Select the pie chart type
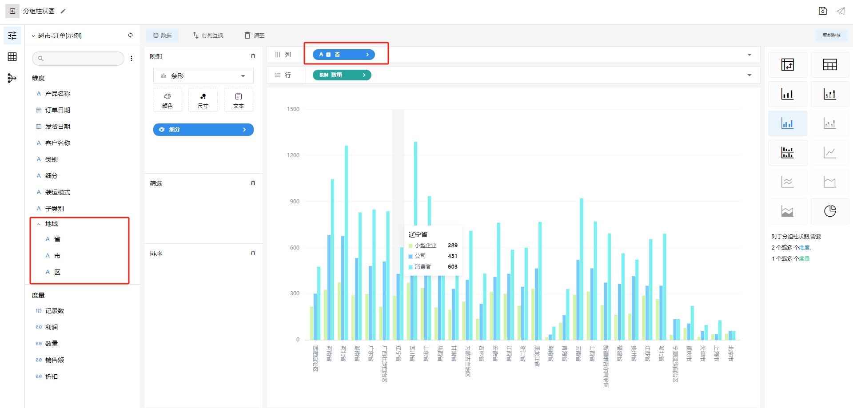853x408 pixels. [x=829, y=211]
